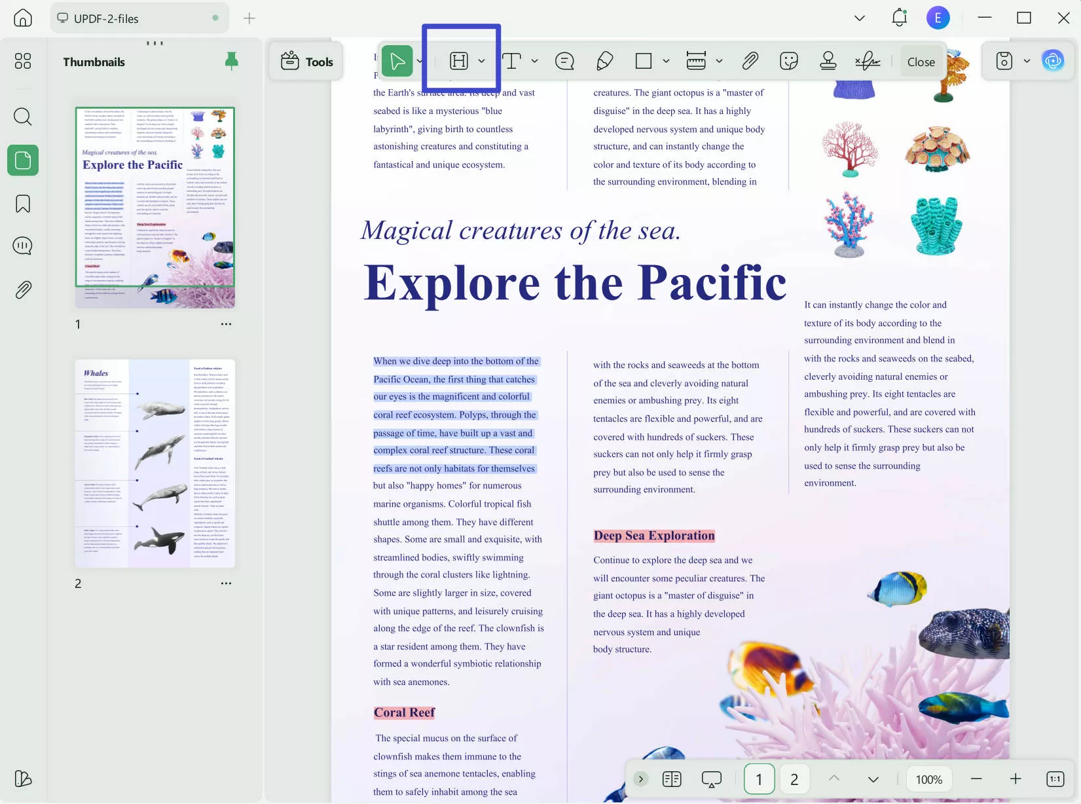Image resolution: width=1081 pixels, height=804 pixels.
Task: Switch to the Bookmarks panel
Action: [22, 204]
